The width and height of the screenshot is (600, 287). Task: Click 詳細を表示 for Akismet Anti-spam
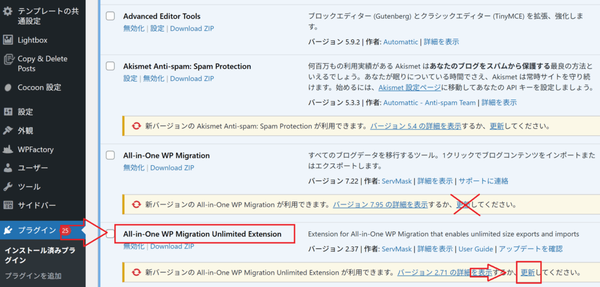click(499, 102)
